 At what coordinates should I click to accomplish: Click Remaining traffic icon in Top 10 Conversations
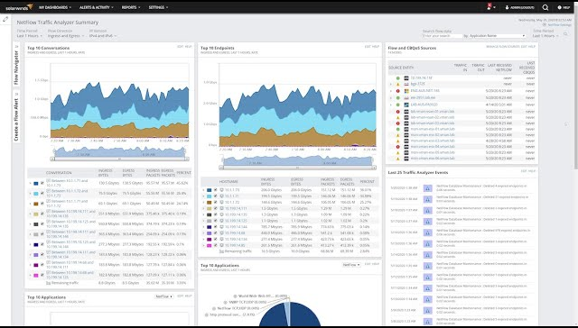coord(48,283)
